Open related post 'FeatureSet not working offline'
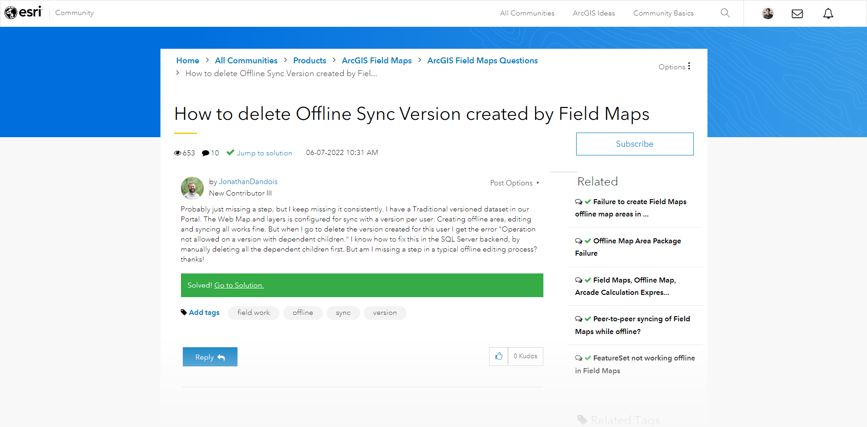The height and width of the screenshot is (427, 867). 635,365
